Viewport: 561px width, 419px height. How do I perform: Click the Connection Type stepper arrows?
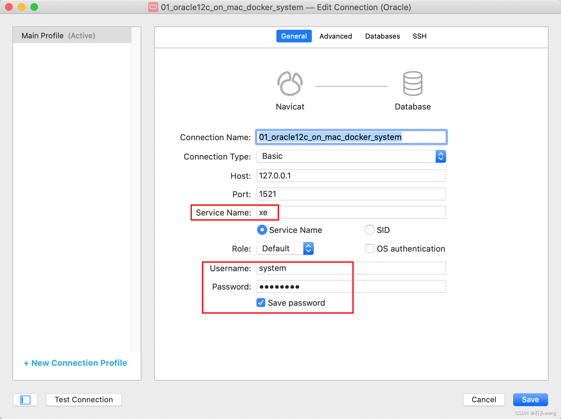click(441, 156)
